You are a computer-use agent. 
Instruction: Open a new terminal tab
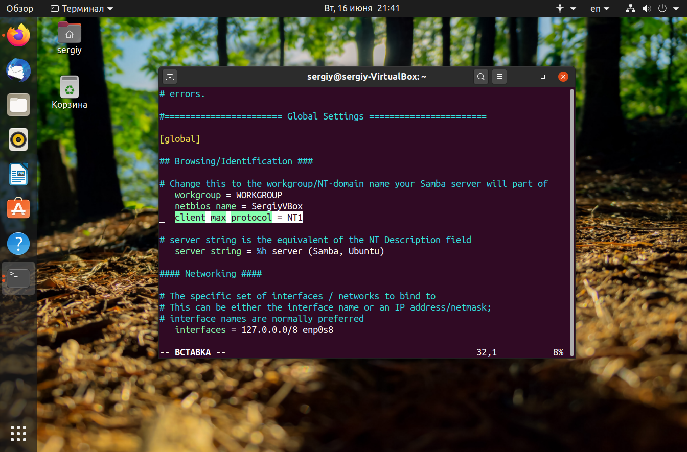[170, 77]
